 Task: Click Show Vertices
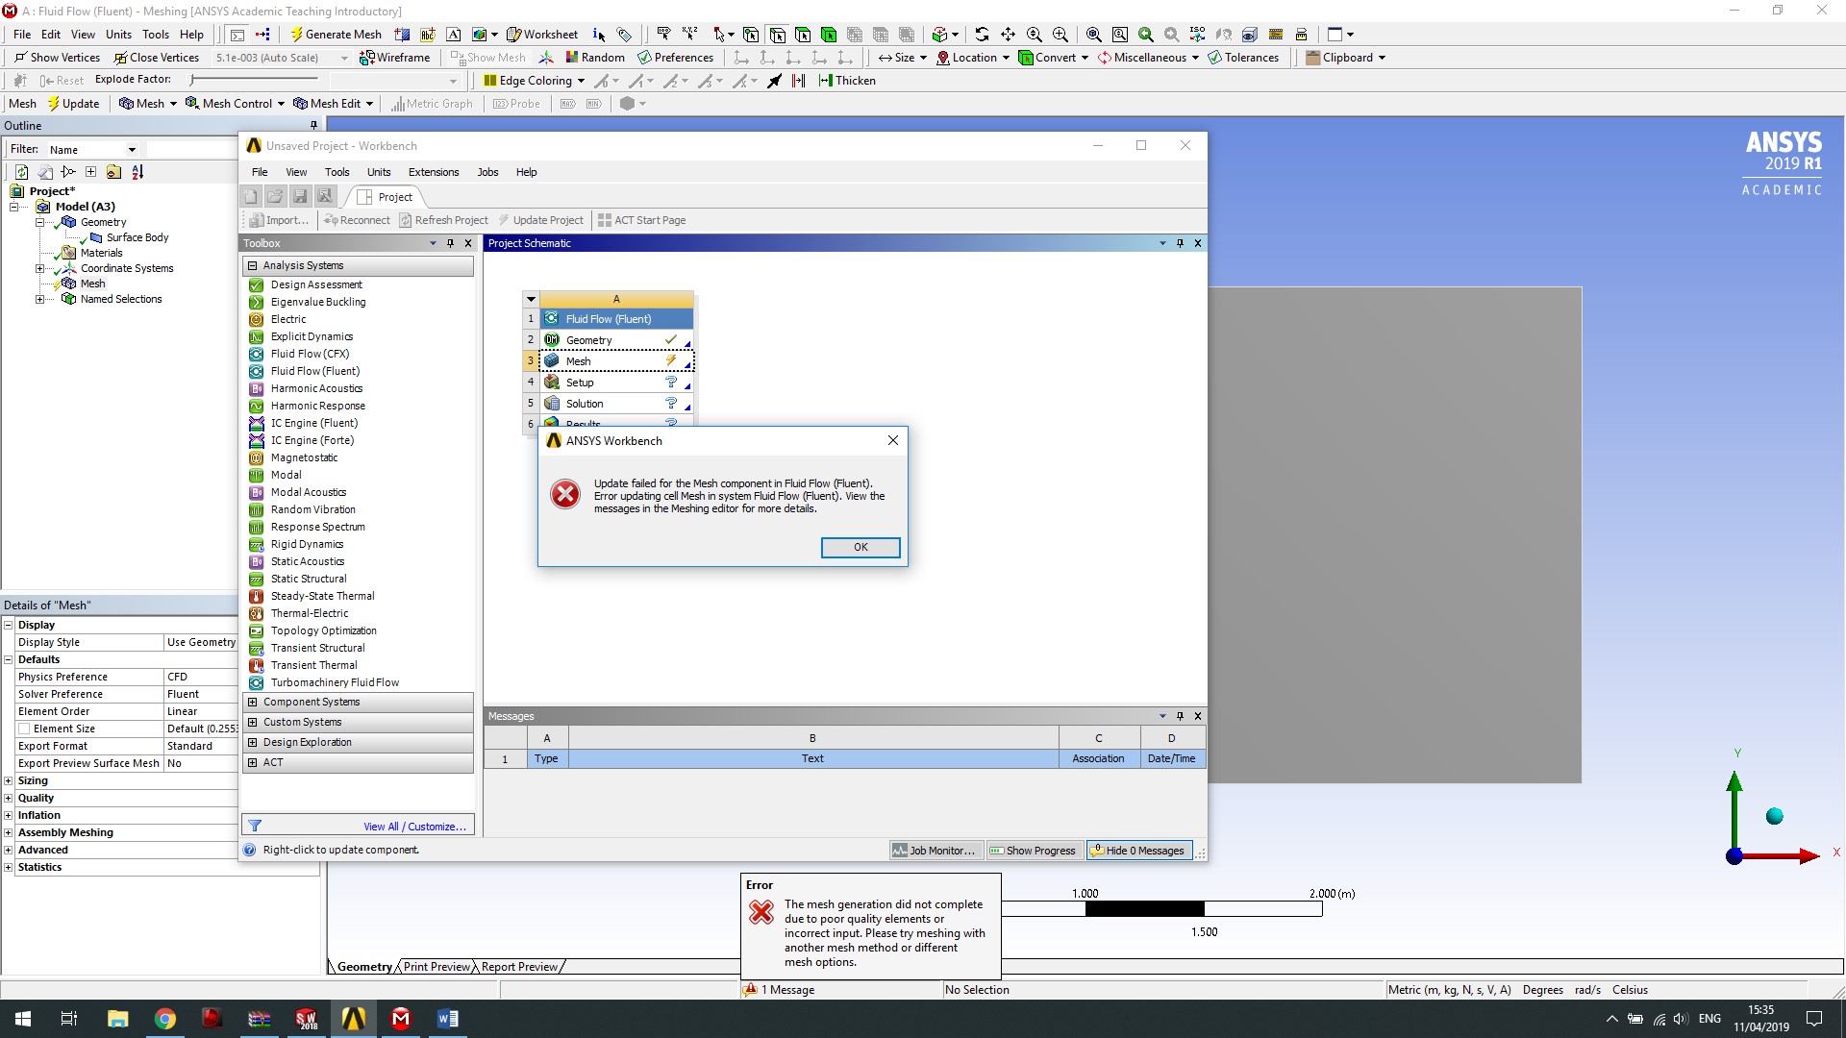pyautogui.click(x=57, y=58)
